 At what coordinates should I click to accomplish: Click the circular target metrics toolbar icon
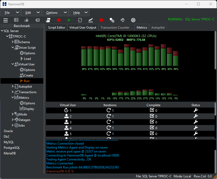pyautogui.click(x=133, y=20)
